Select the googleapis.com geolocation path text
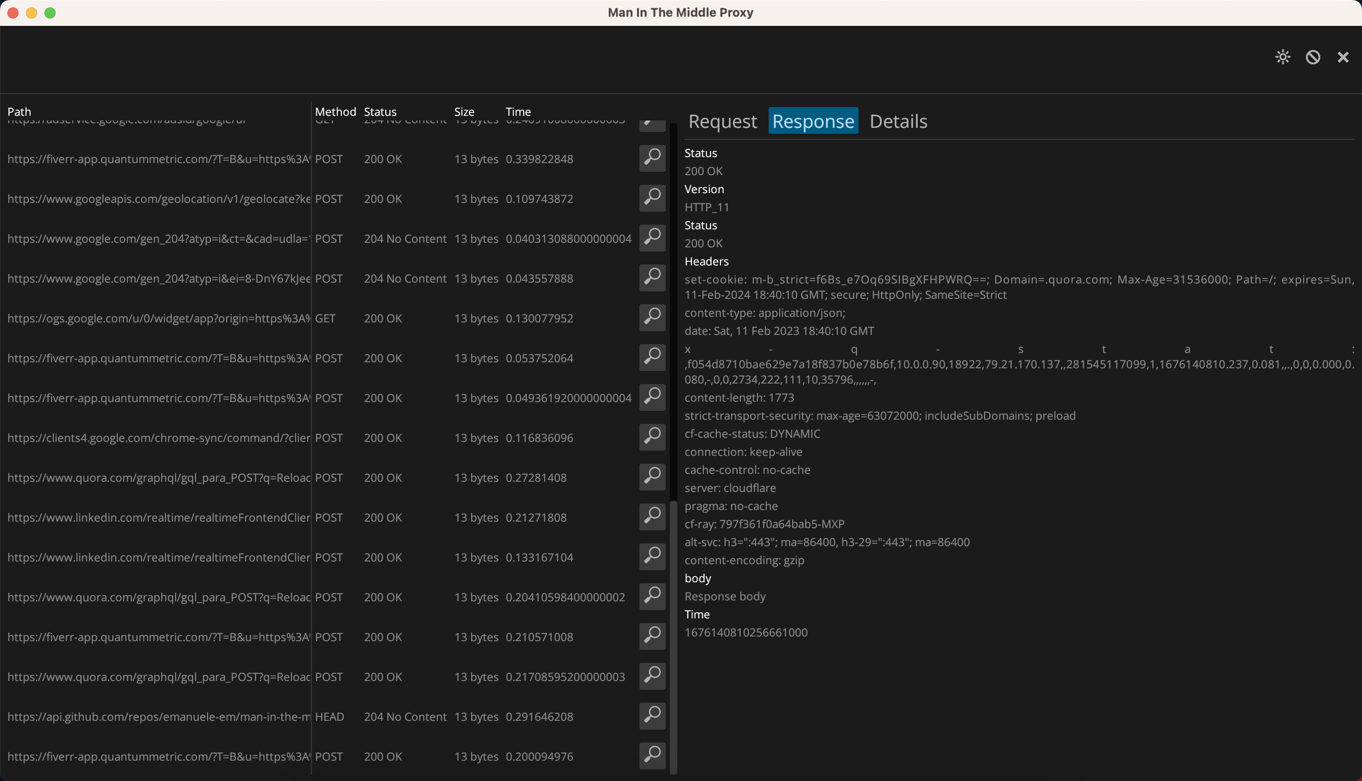The height and width of the screenshot is (781, 1362). [159, 199]
